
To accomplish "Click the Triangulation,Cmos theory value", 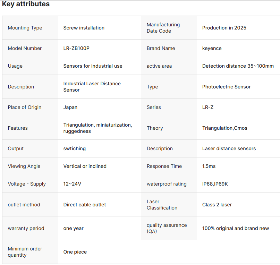I will (x=225, y=128).
